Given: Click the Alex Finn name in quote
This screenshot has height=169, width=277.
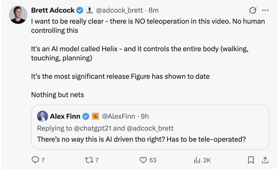Looking at the screenshot, I should [65, 117].
